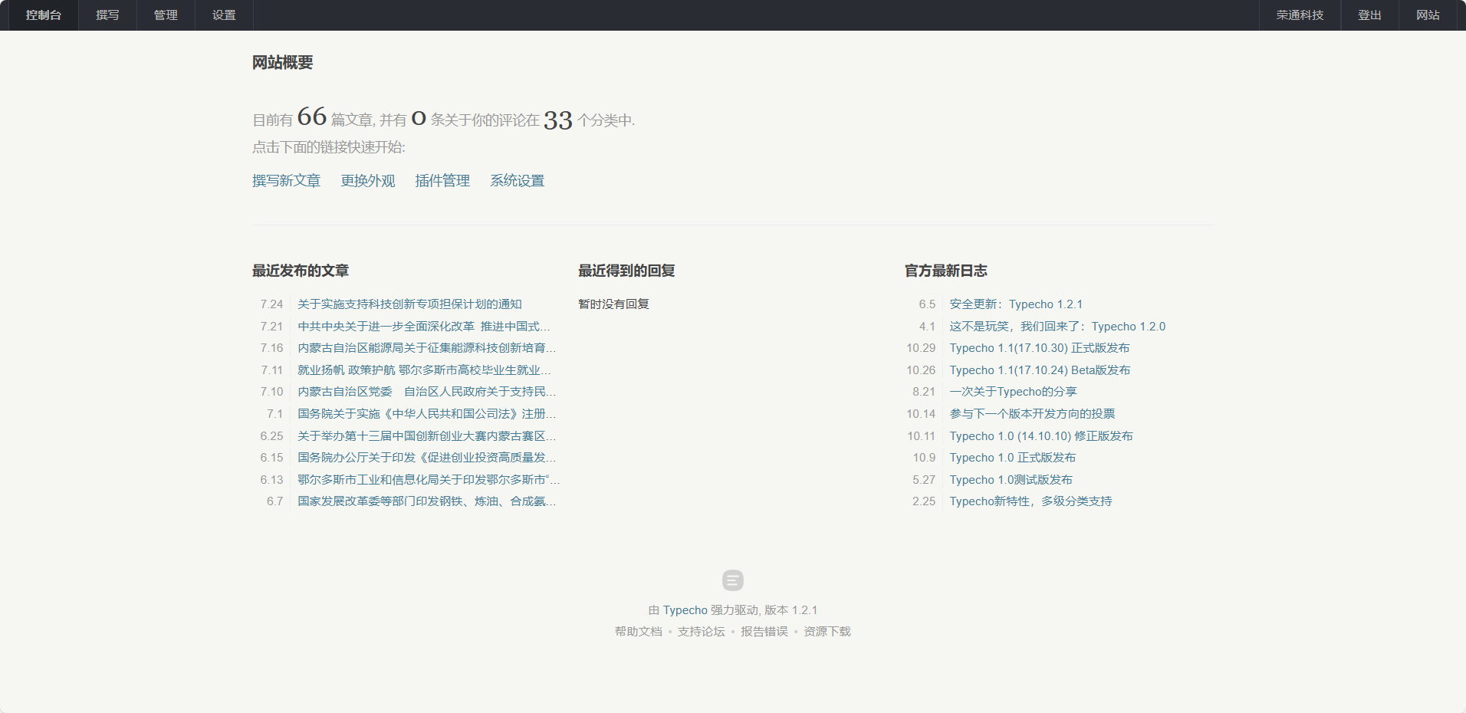Open the 设置 menu
This screenshot has height=713, width=1466.
tap(223, 15)
